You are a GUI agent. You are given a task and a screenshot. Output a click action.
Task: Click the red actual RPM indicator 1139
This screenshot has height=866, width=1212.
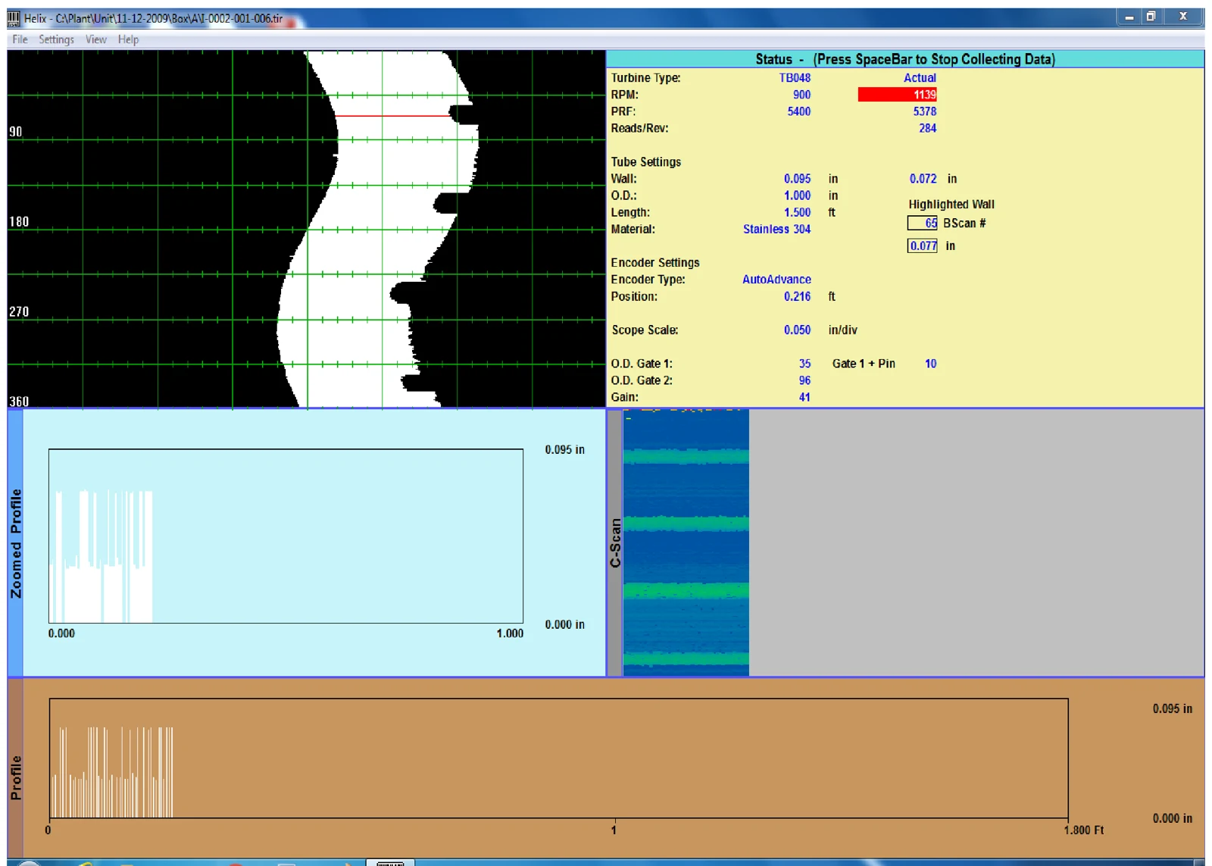pos(897,95)
